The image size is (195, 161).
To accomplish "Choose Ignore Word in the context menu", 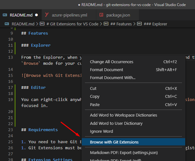I will [133, 131].
